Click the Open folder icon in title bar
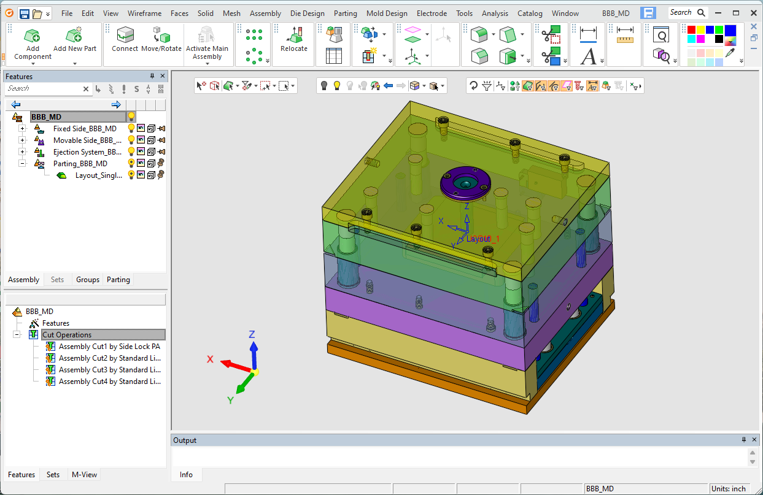The image size is (763, 495). click(37, 13)
